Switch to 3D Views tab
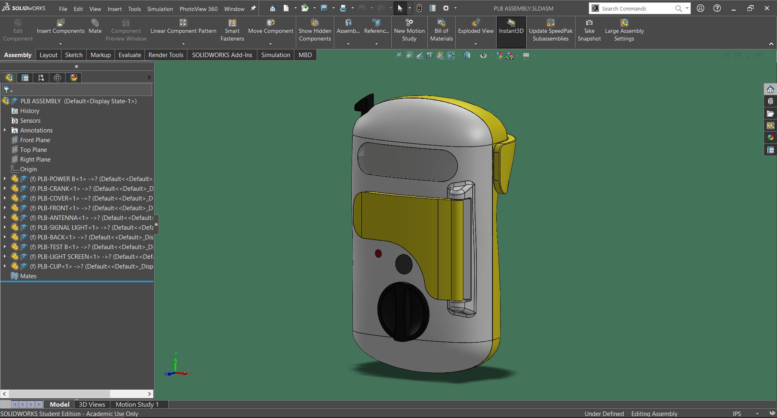 (x=92, y=404)
